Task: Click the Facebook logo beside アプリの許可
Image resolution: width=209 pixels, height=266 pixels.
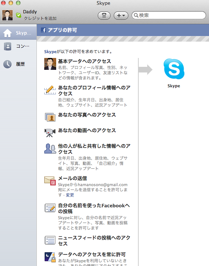Action: (x=44, y=30)
